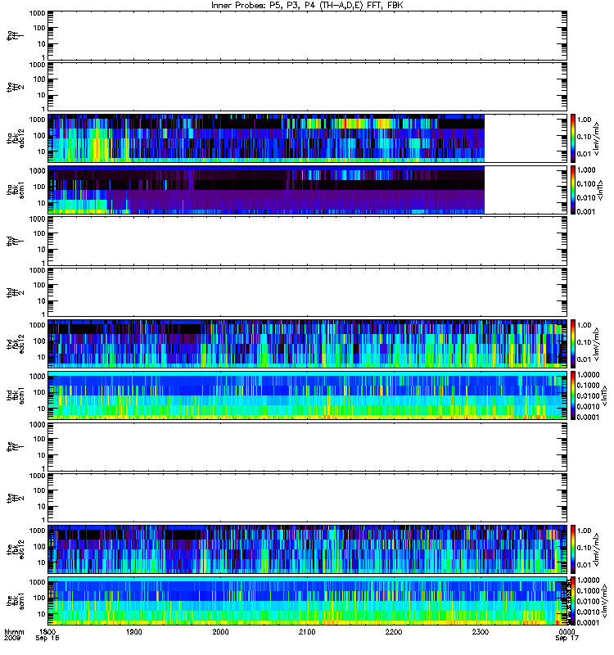614x655 pixels.
Task: Click '<|mV/m|>' unit label of tha edc12 color bar
Action: [597, 138]
